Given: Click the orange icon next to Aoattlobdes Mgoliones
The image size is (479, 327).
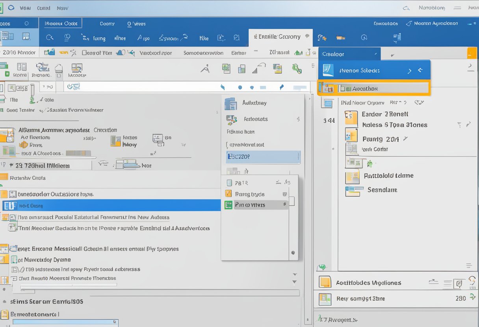Looking at the screenshot, I should pyautogui.click(x=325, y=283).
